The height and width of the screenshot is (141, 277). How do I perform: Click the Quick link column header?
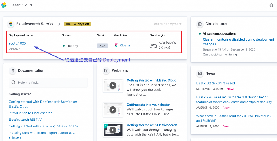point(121,35)
